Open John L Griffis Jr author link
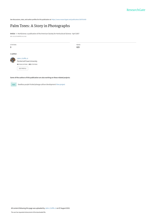The height and width of the screenshot is (217, 153). click(22, 58)
